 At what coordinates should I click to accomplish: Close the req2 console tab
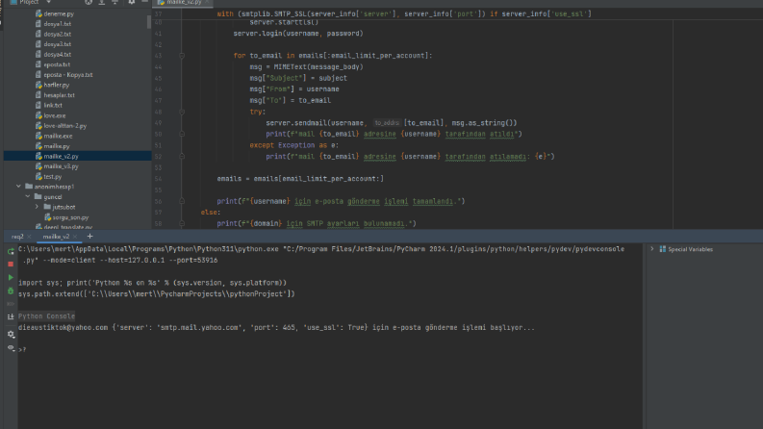point(29,237)
